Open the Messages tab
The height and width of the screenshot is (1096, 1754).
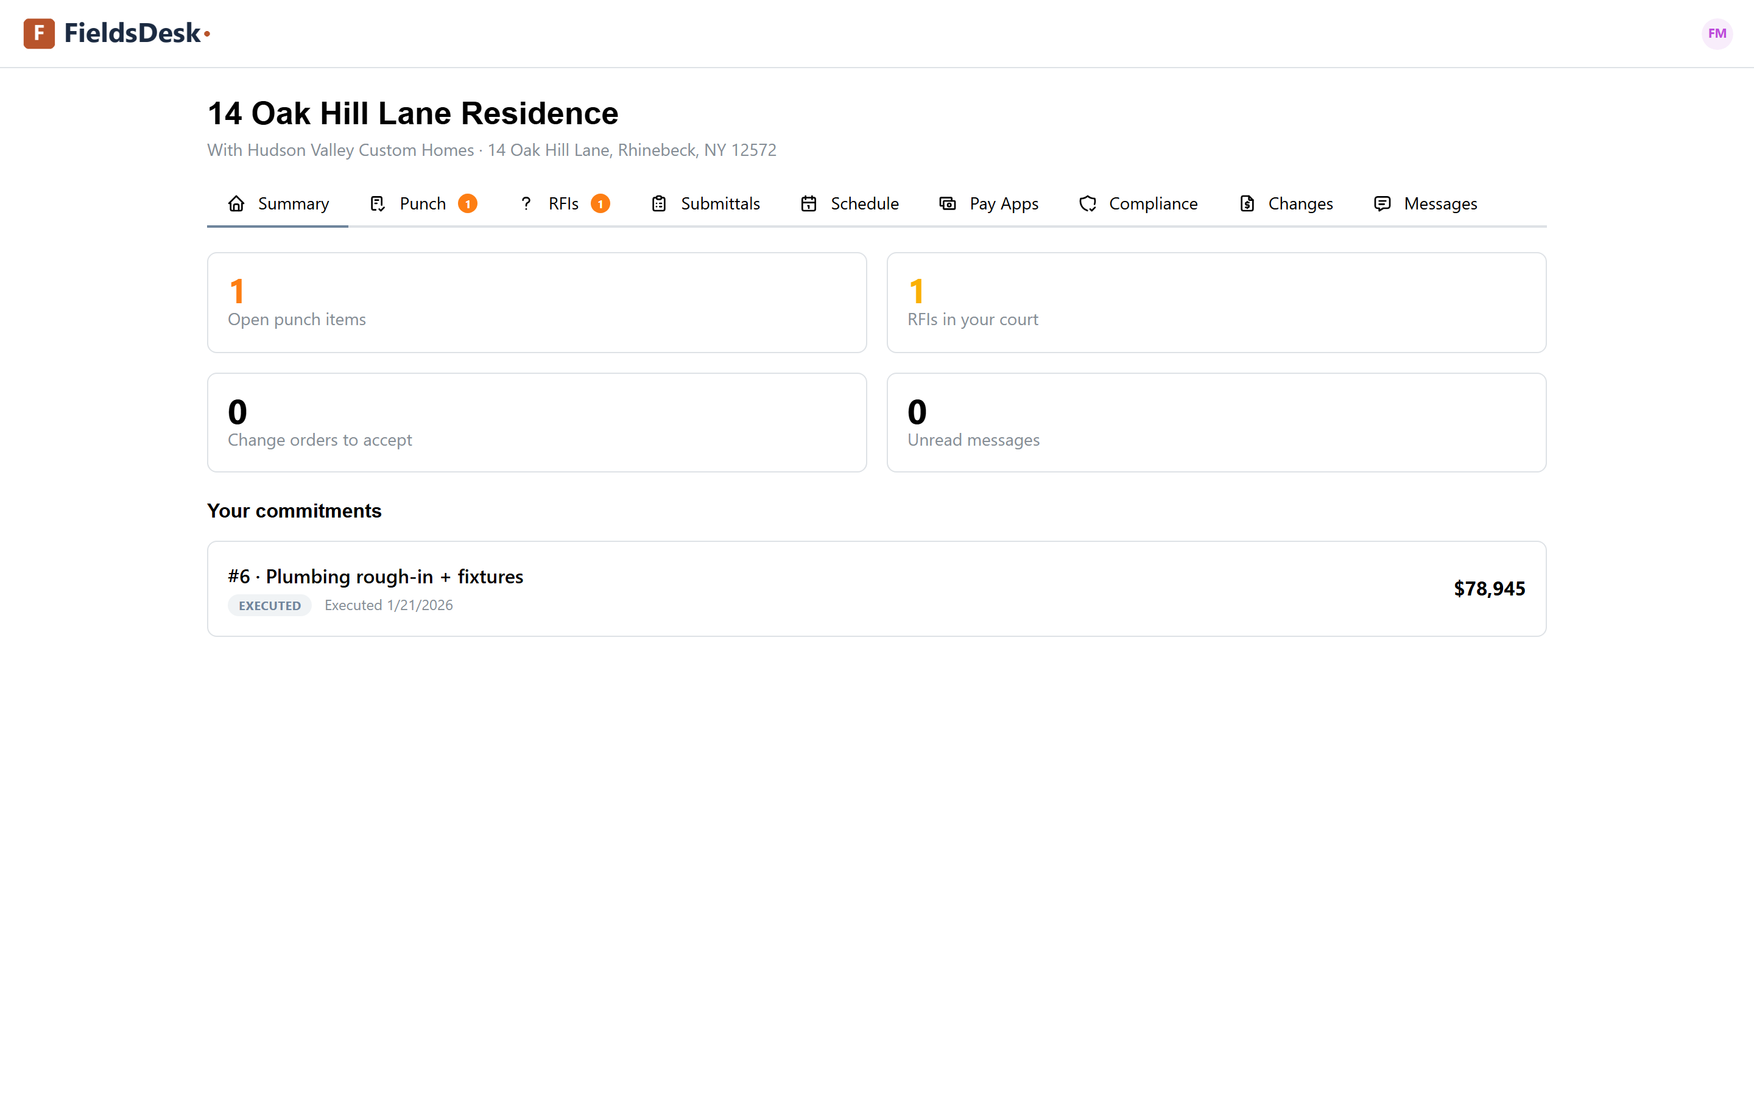pyautogui.click(x=1426, y=204)
